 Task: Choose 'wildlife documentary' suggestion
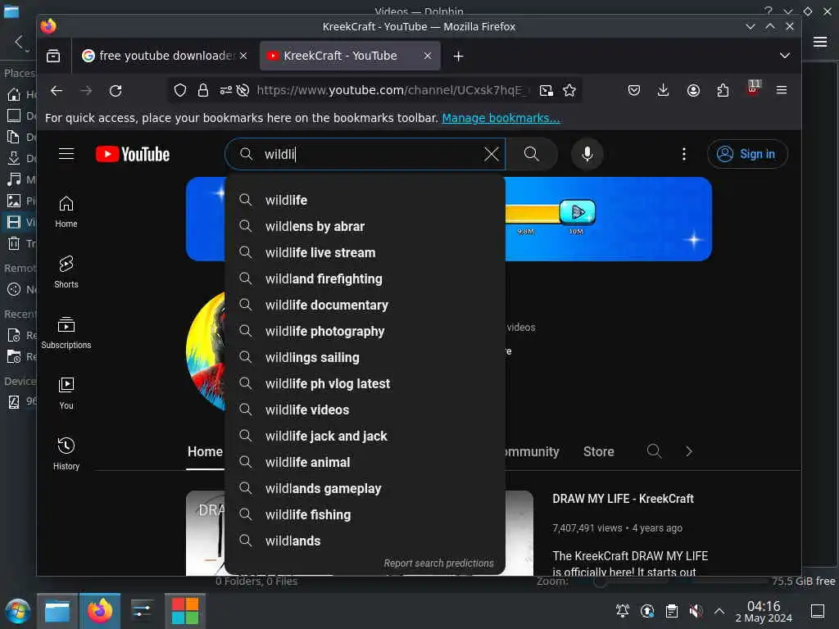[x=365, y=305]
